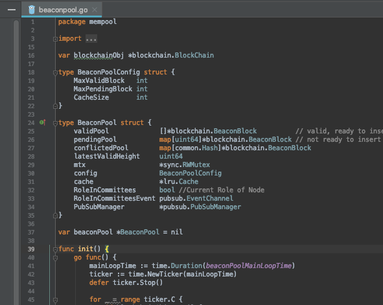Click the blockchainObj variable name
This screenshot has width=383, height=305.
(99, 56)
